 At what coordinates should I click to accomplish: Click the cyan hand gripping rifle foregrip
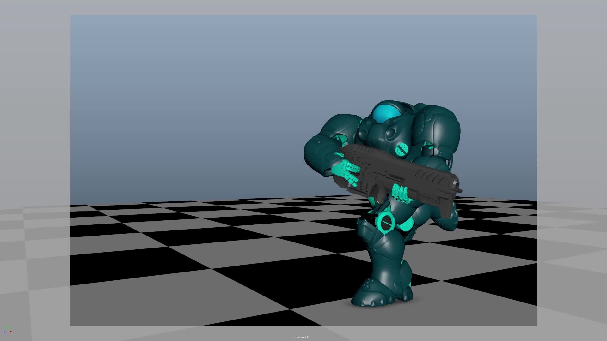tap(401, 192)
